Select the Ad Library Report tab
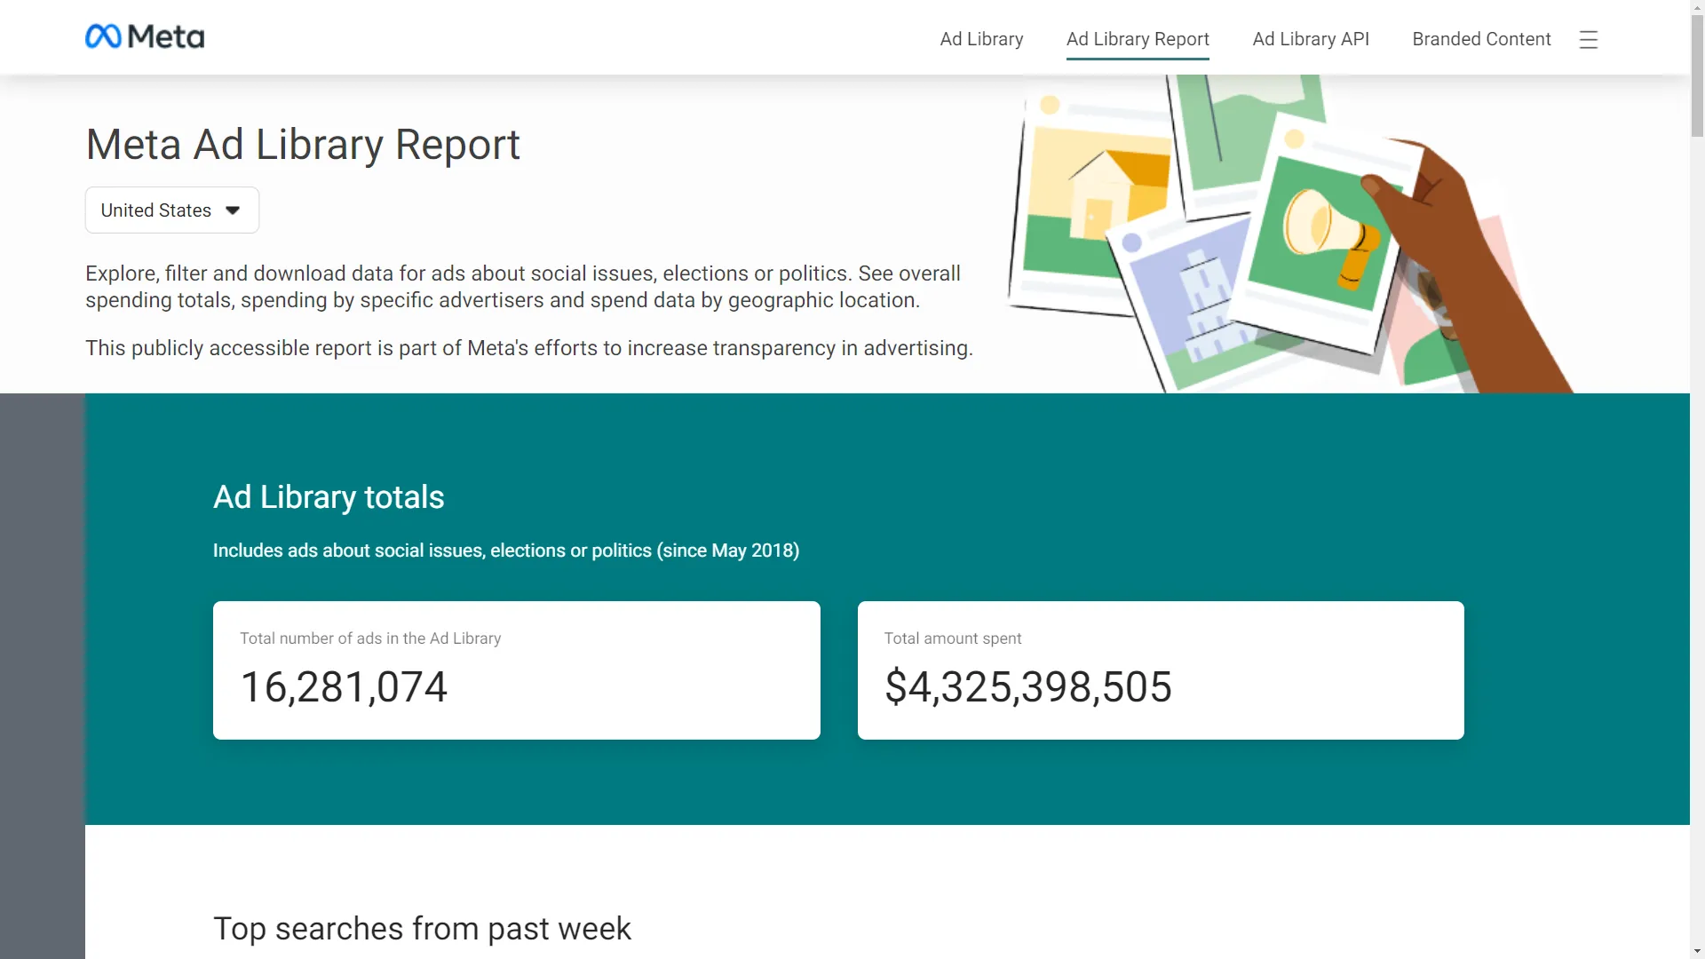This screenshot has width=1705, height=959. click(x=1138, y=39)
